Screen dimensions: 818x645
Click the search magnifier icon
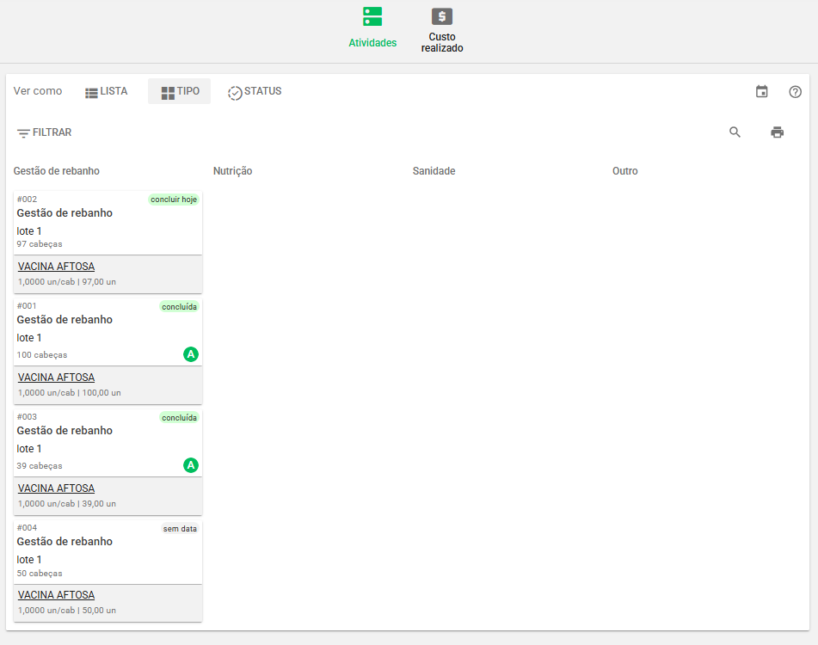[x=735, y=132]
